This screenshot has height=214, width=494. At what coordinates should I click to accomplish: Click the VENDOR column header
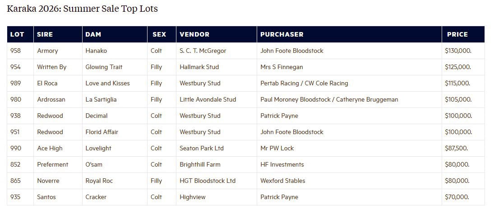point(194,34)
